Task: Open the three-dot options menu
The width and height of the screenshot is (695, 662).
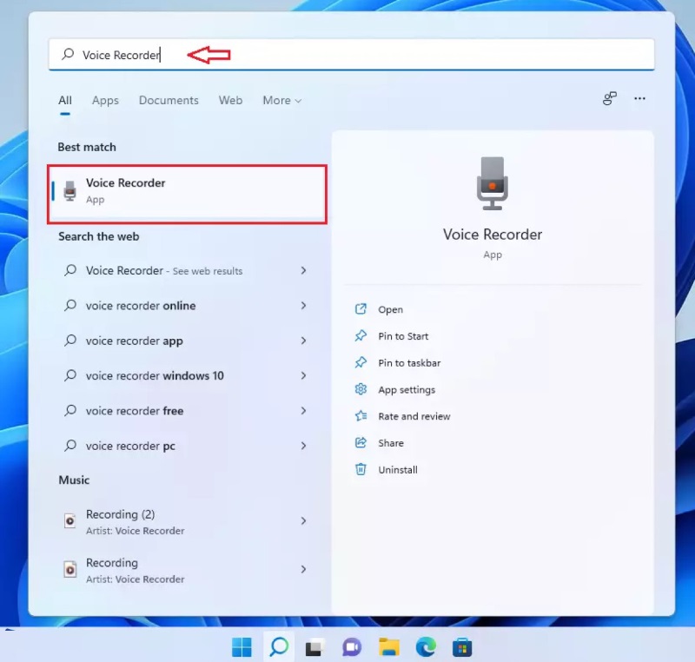Action: [x=639, y=98]
